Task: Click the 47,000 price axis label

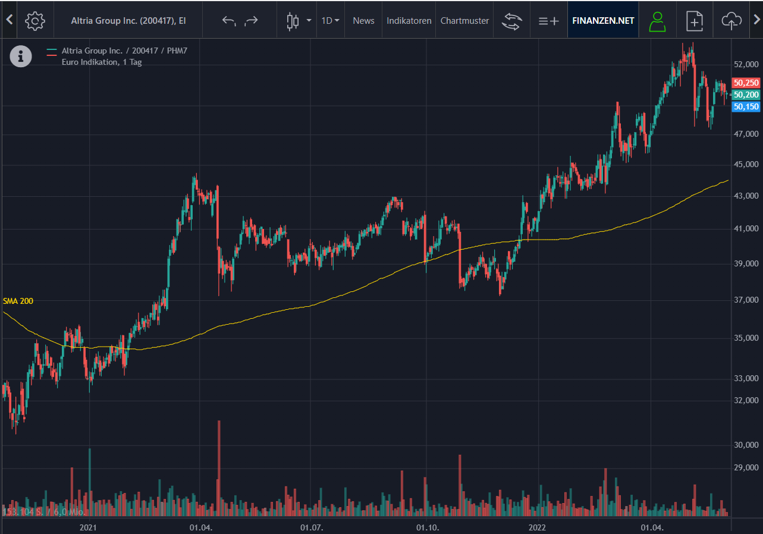Action: coord(746,135)
